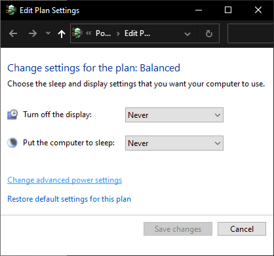
Task: Click the double chevron in breadcrumb path
Action: pos(88,33)
